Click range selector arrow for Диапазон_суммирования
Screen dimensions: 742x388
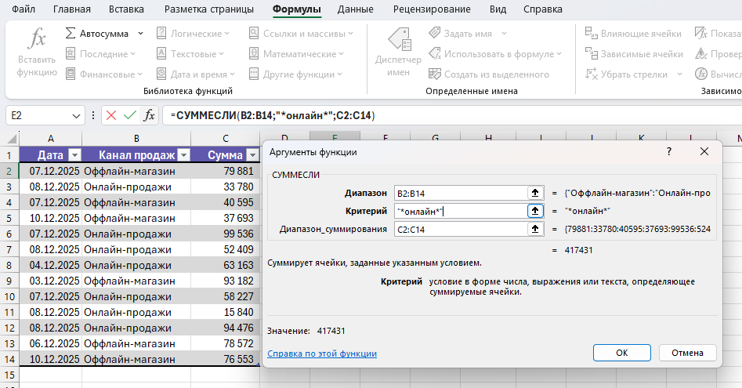tap(536, 229)
